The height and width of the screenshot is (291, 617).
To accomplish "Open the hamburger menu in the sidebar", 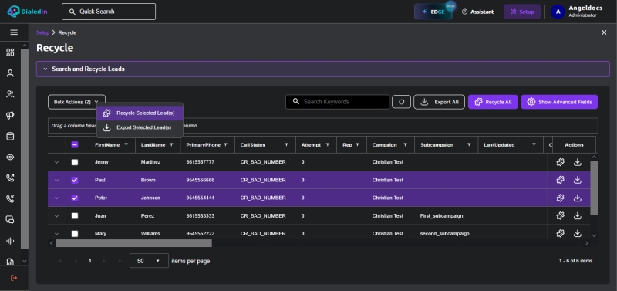I will (14, 32).
